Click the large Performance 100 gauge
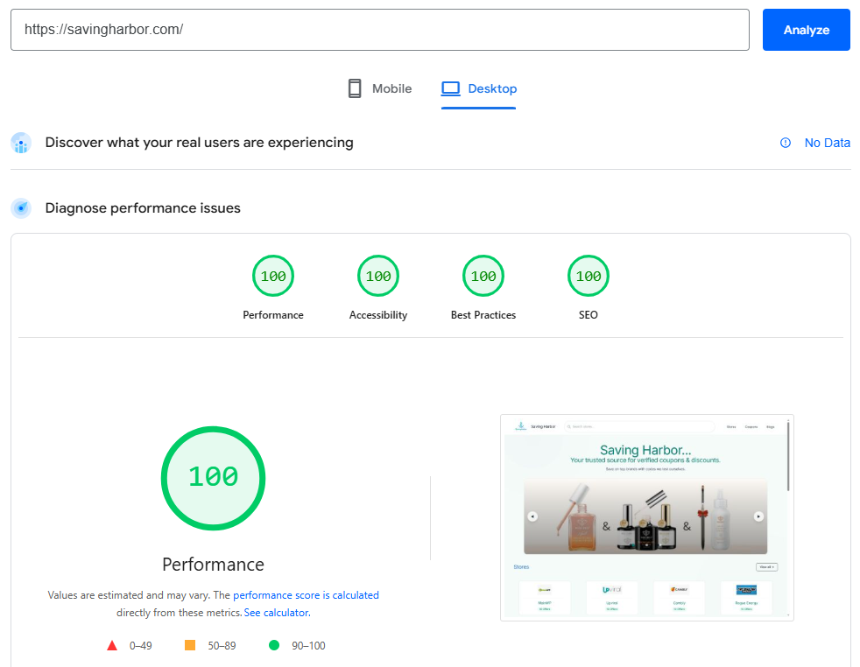 click(x=213, y=478)
